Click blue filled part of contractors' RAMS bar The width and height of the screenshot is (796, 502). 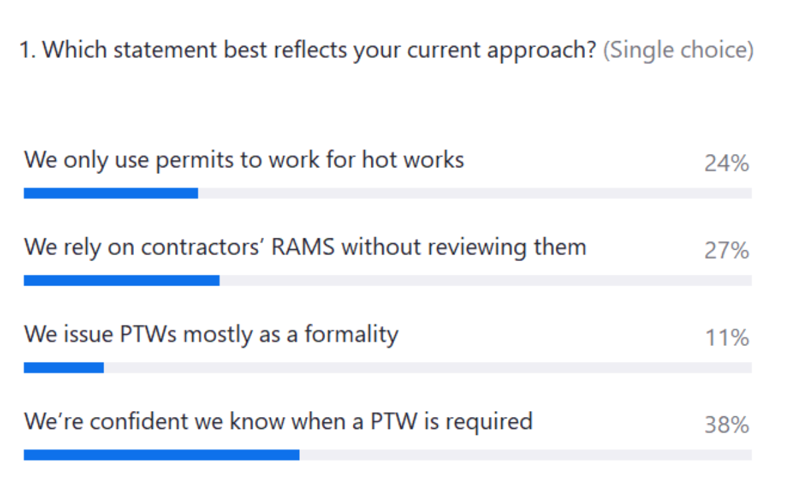pos(121,280)
